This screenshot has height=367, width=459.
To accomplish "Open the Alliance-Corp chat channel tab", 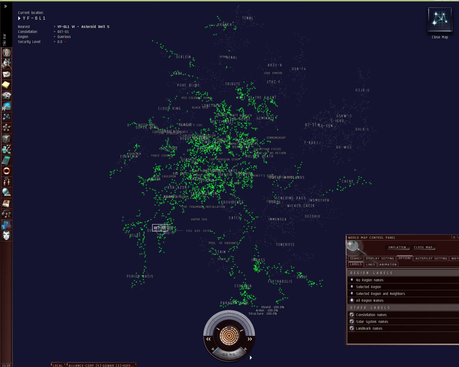I will tap(101, 365).
